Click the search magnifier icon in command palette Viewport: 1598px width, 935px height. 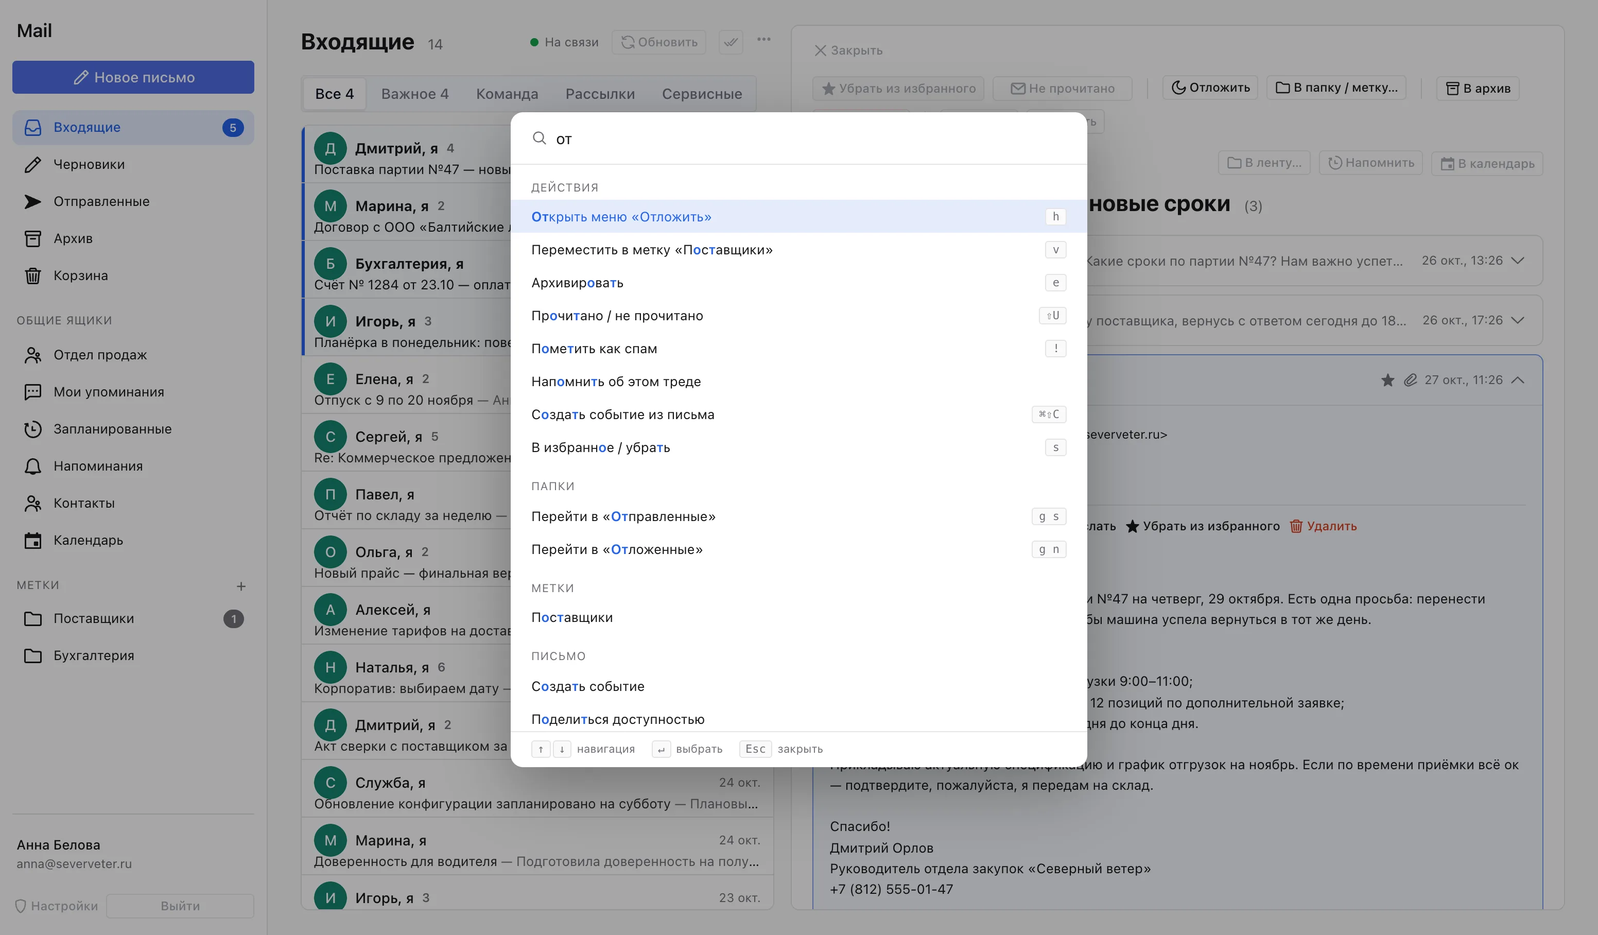point(539,138)
